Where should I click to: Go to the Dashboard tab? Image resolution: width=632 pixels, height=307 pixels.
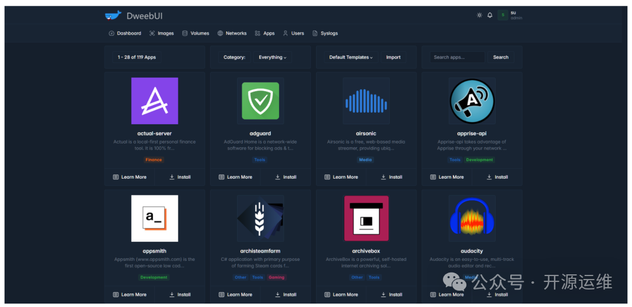pyautogui.click(x=125, y=33)
